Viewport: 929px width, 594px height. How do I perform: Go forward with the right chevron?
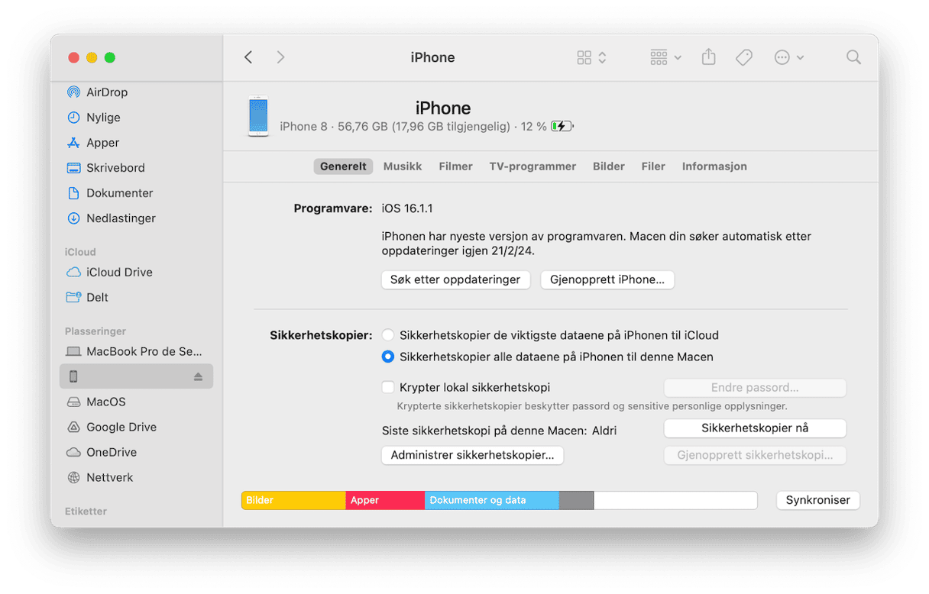280,57
